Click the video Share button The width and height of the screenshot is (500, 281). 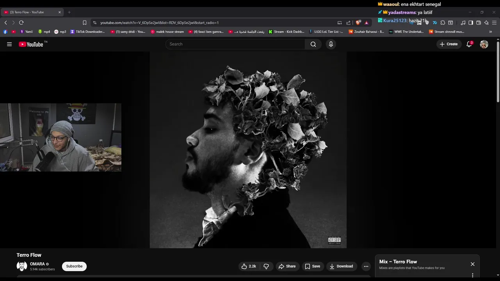coord(287,266)
